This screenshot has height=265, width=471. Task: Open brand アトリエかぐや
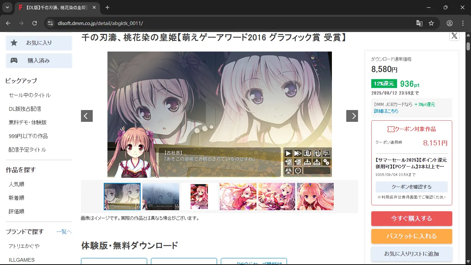(24, 246)
